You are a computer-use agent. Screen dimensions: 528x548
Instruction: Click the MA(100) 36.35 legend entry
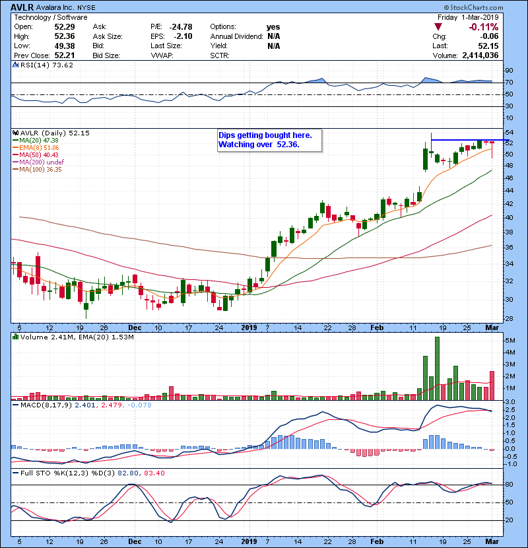pos(40,169)
